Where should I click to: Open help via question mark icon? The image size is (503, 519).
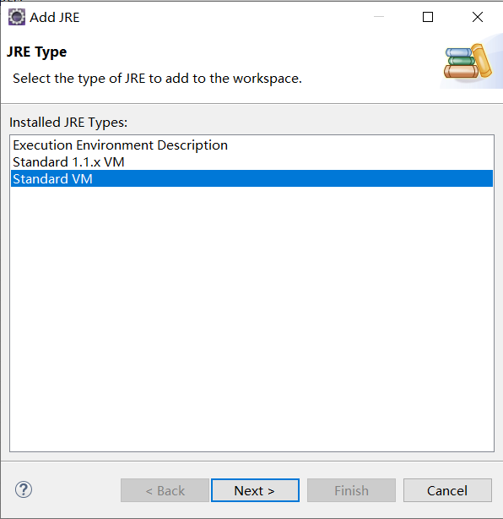pyautogui.click(x=24, y=489)
